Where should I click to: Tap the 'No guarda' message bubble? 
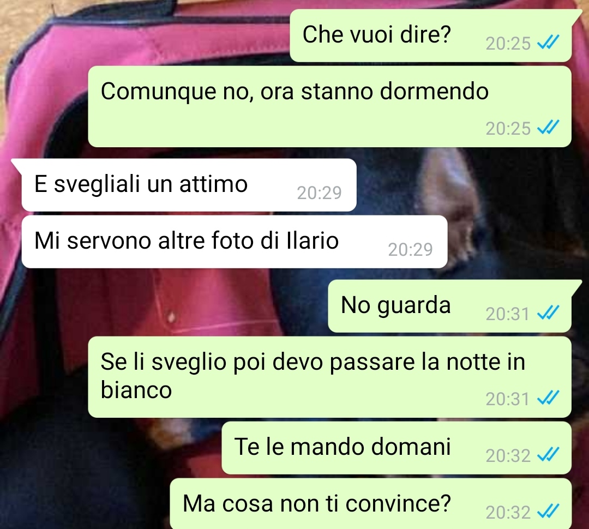tap(449, 306)
